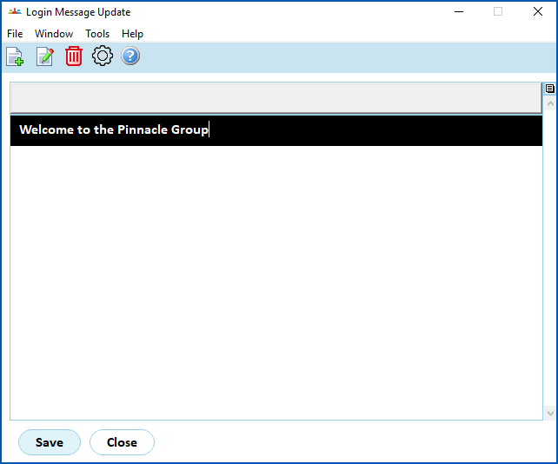The image size is (558, 464).
Task: Click the scrollbar down arrow
Action: point(550,413)
